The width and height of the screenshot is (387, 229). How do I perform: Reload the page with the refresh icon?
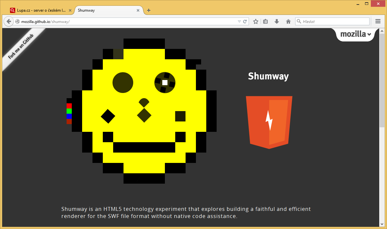[x=245, y=22]
